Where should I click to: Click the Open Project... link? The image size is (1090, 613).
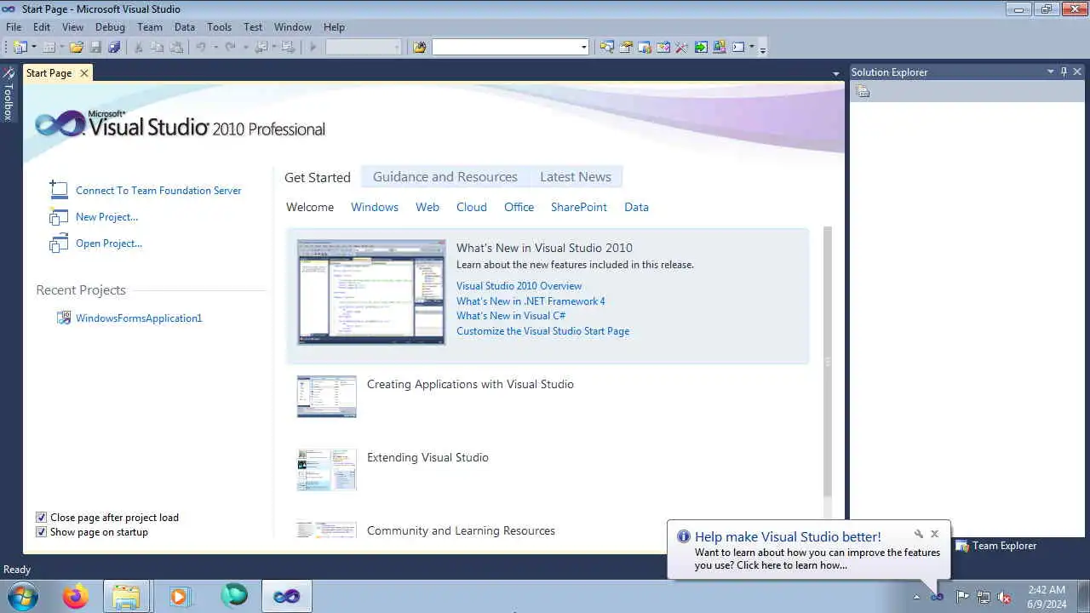tap(109, 243)
